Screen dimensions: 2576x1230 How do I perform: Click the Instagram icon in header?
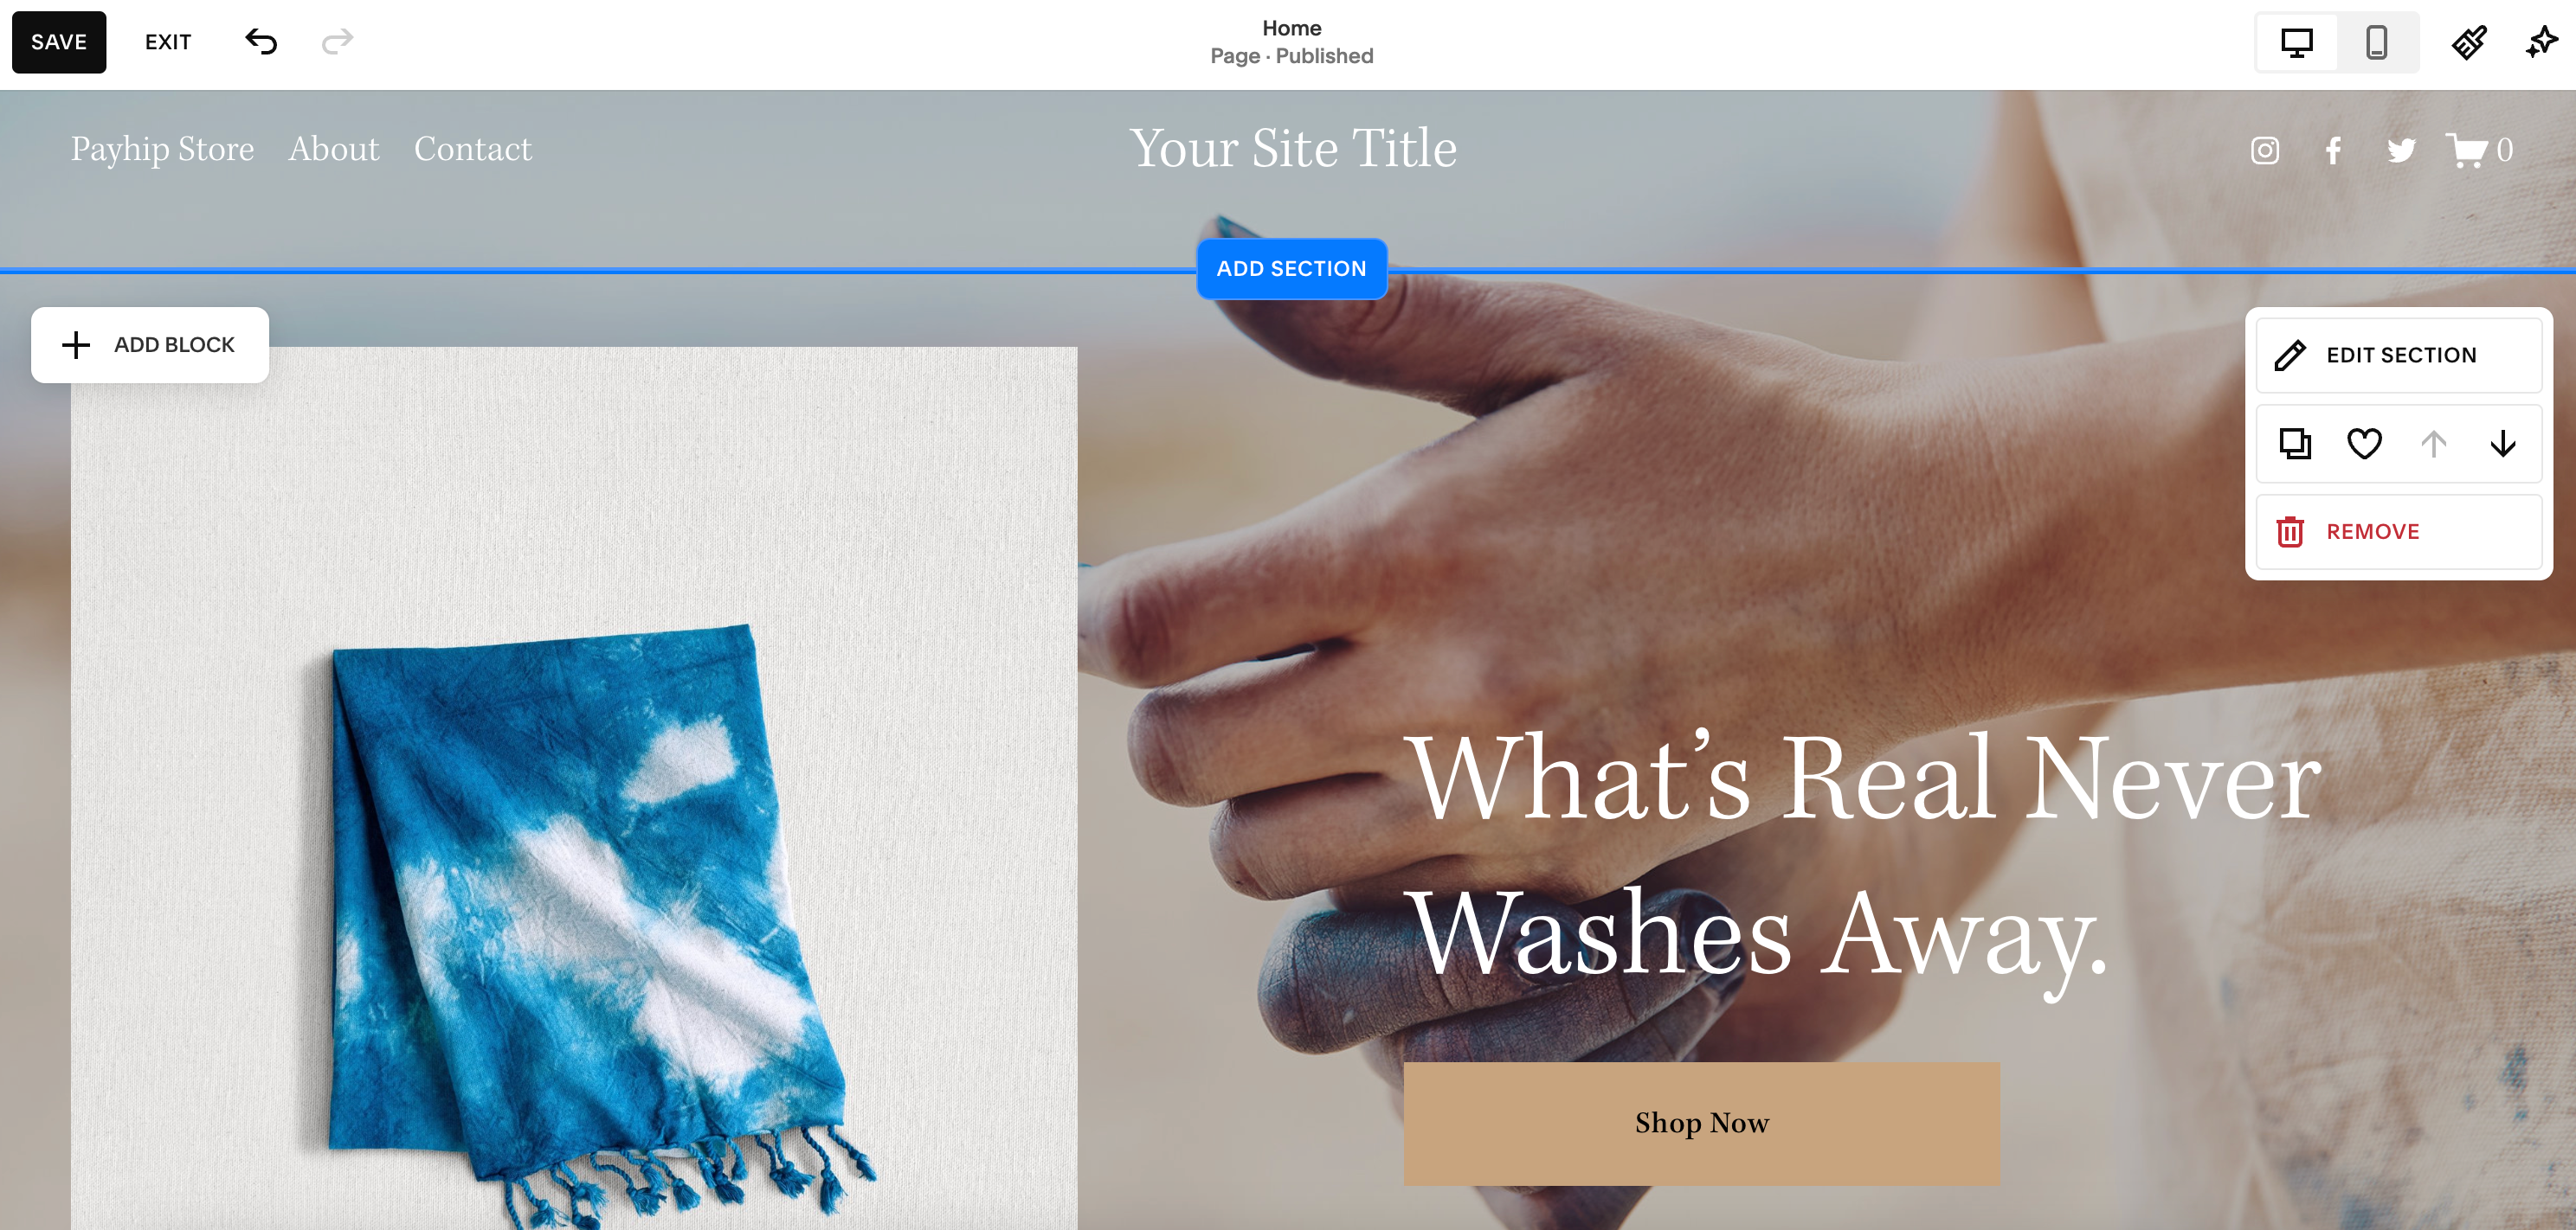tap(2265, 151)
